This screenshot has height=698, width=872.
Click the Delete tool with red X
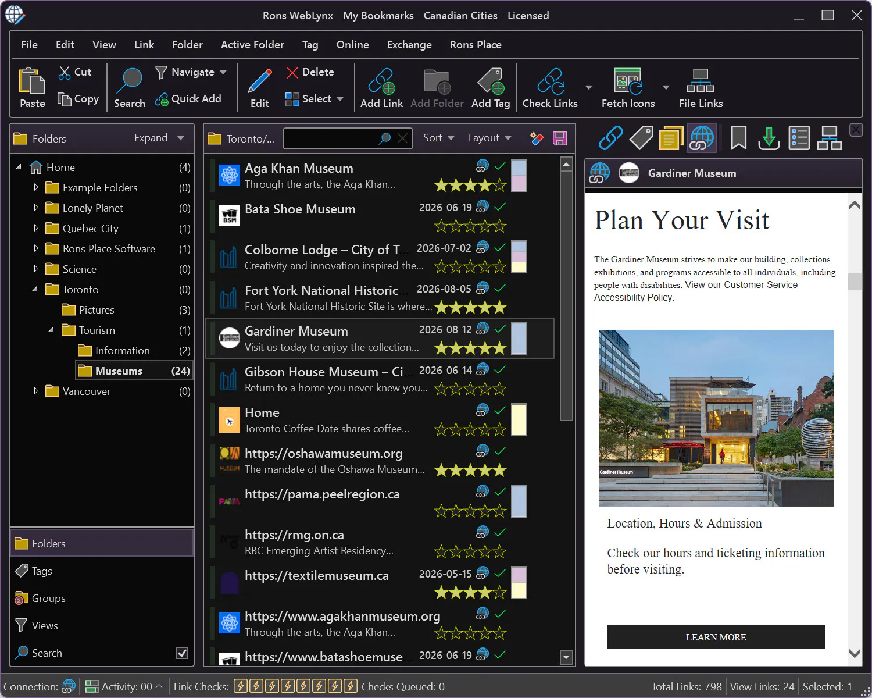click(x=310, y=72)
